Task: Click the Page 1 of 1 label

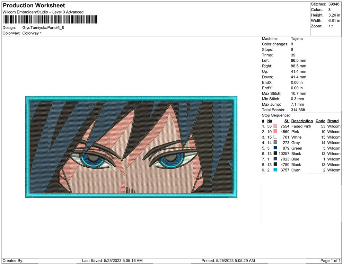Action: [x=330, y=261]
